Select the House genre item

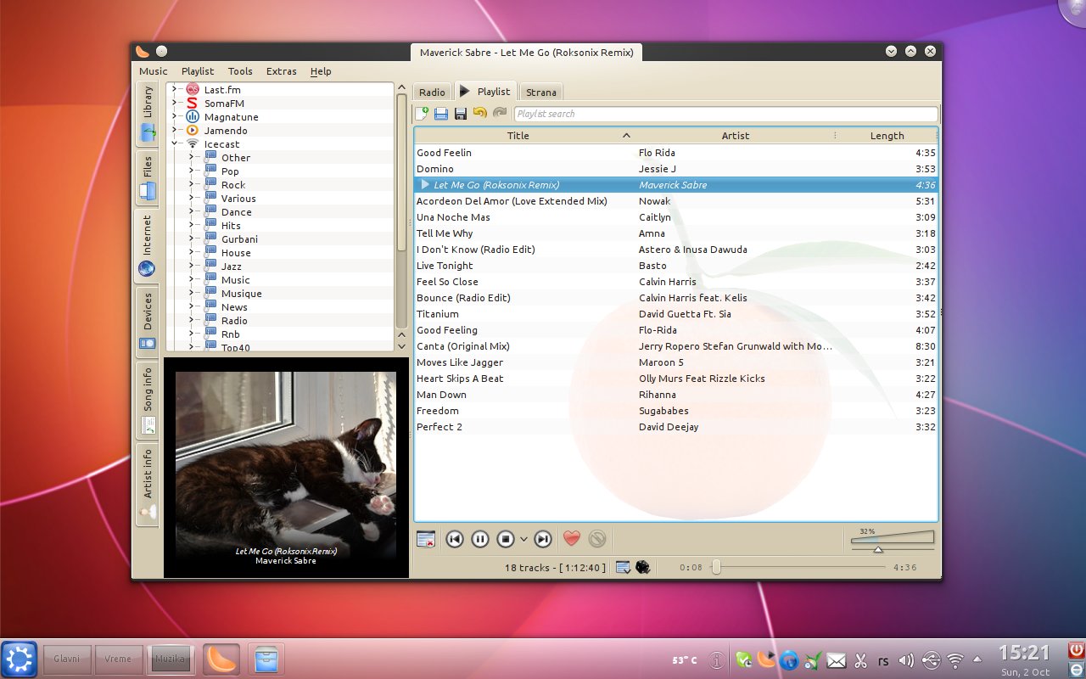(x=236, y=252)
